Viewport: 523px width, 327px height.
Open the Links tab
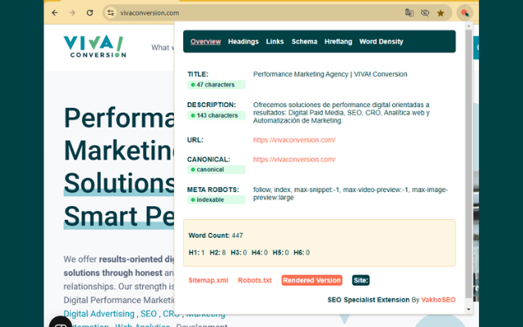(275, 42)
